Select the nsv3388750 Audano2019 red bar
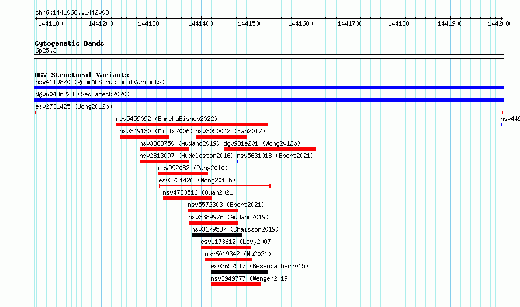Screen dimensions: 520x307 [x=165, y=149]
